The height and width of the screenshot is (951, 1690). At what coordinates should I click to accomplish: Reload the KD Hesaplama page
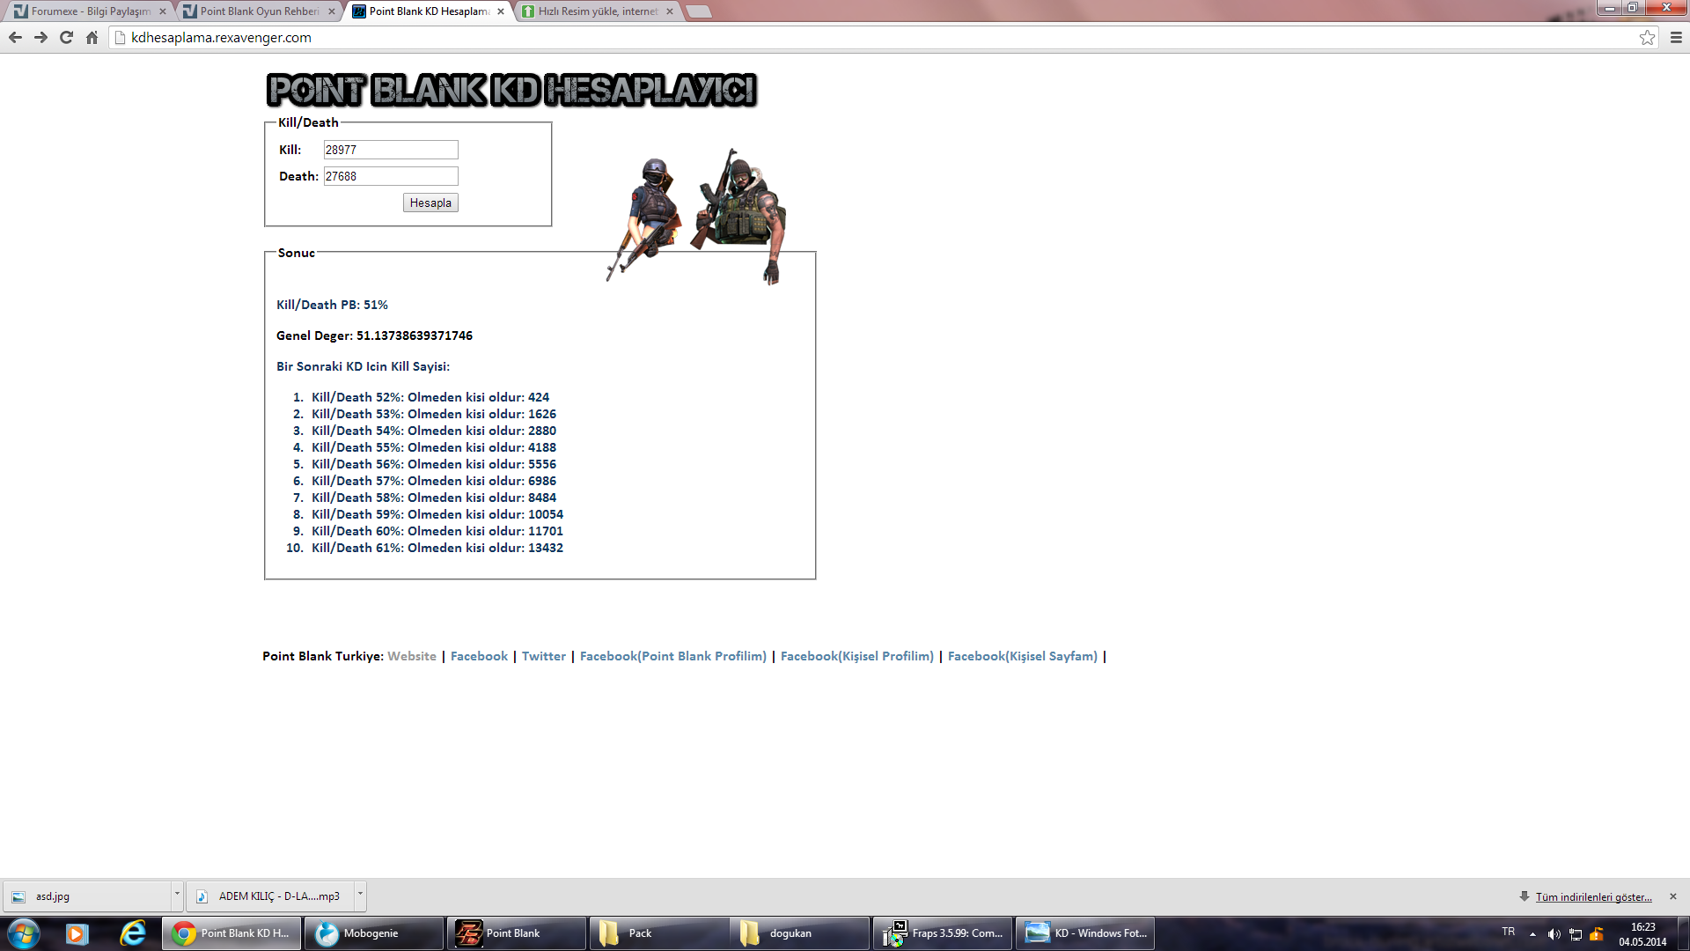tap(66, 38)
